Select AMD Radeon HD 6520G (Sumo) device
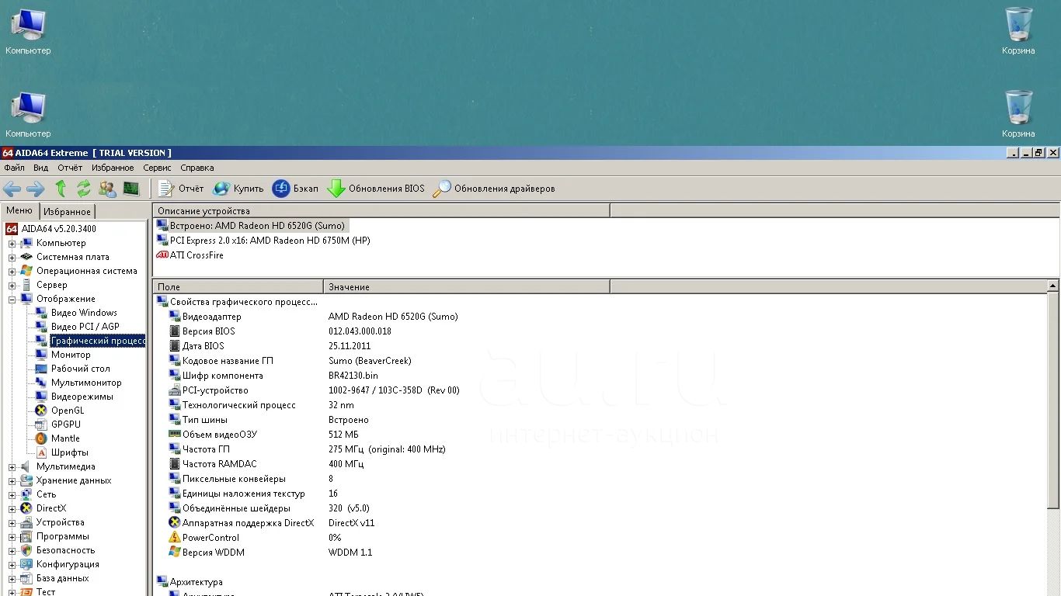 coord(252,226)
